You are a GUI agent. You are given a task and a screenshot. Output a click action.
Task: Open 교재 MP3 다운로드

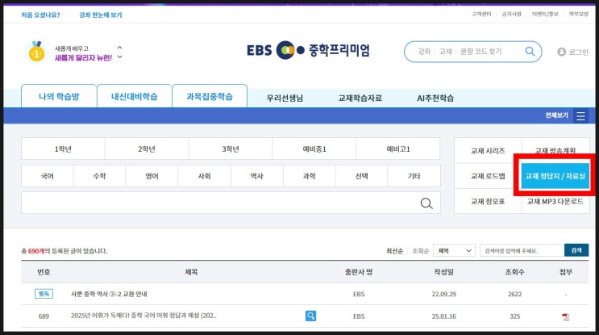(x=555, y=201)
